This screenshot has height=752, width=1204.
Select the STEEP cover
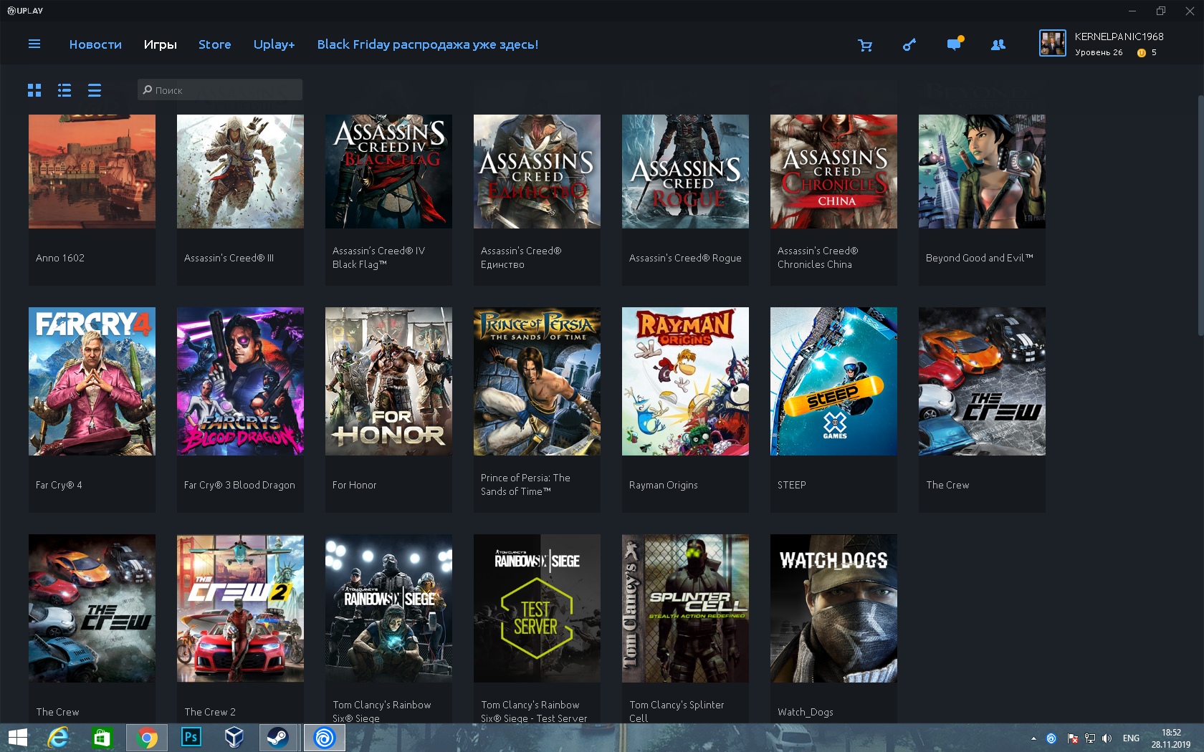pos(833,382)
